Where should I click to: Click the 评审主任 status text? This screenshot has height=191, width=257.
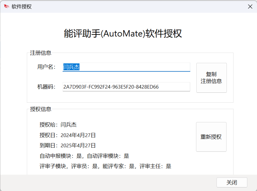tap(155, 166)
